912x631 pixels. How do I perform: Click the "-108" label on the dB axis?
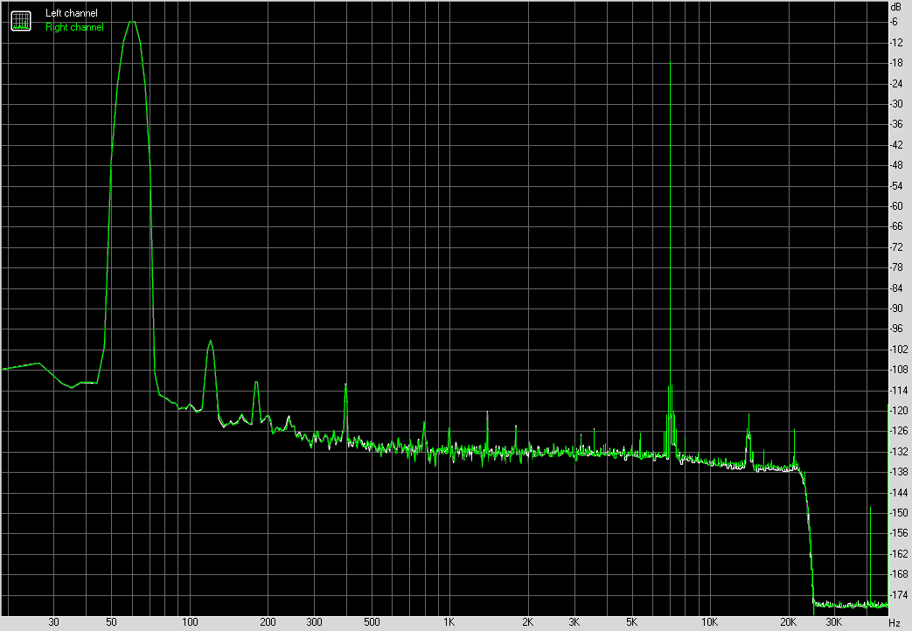point(899,370)
